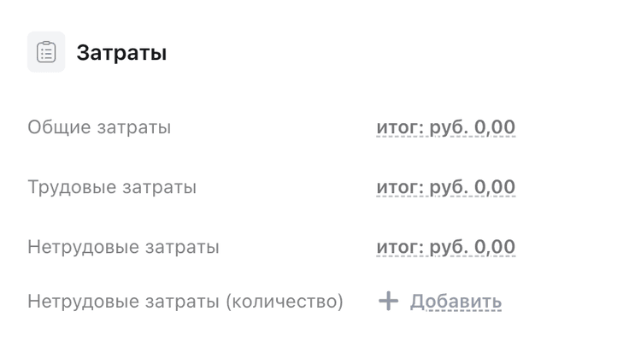Edit the Общие затраты total value

(445, 127)
